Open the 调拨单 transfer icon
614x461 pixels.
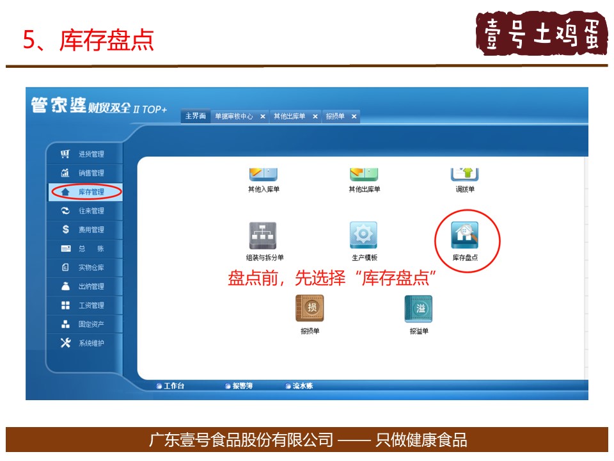click(x=465, y=174)
